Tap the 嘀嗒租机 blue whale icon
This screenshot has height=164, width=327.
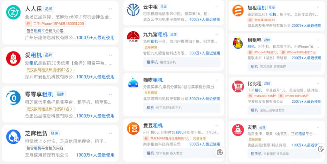[133, 82]
